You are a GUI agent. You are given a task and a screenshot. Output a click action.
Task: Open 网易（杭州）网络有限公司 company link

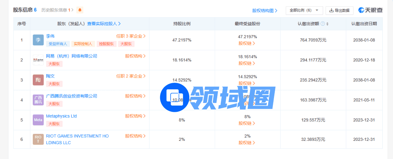point(72,56)
